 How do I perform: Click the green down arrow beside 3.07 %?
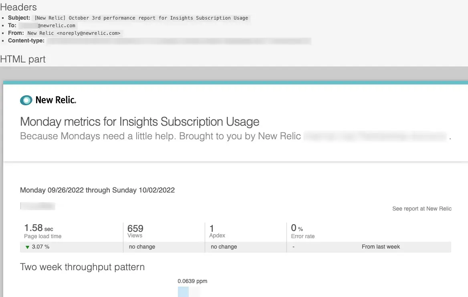(x=28, y=247)
